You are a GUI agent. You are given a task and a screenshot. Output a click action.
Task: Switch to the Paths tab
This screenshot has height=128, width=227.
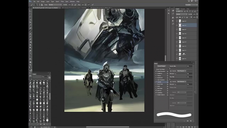click(x=188, y=9)
